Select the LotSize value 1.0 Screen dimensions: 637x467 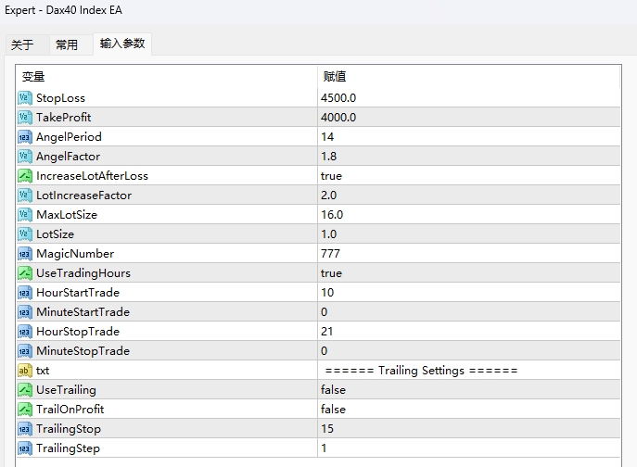[x=328, y=234]
